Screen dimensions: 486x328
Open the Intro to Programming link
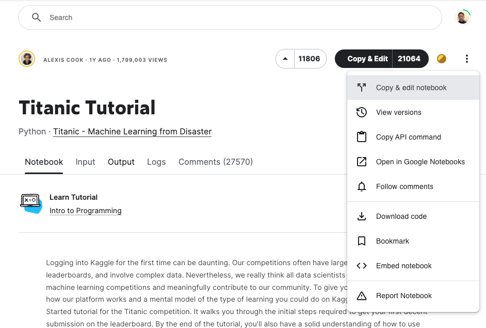(x=86, y=211)
